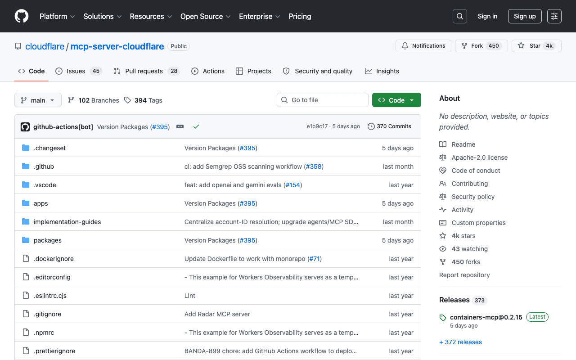
Task: Open the 450 forks link
Action: [466, 262]
